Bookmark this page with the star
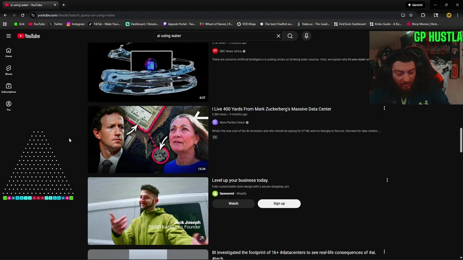This screenshot has height=260, width=463. [411, 15]
